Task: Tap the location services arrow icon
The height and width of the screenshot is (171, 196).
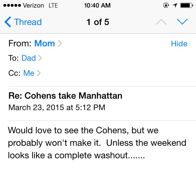Action: [175, 5]
